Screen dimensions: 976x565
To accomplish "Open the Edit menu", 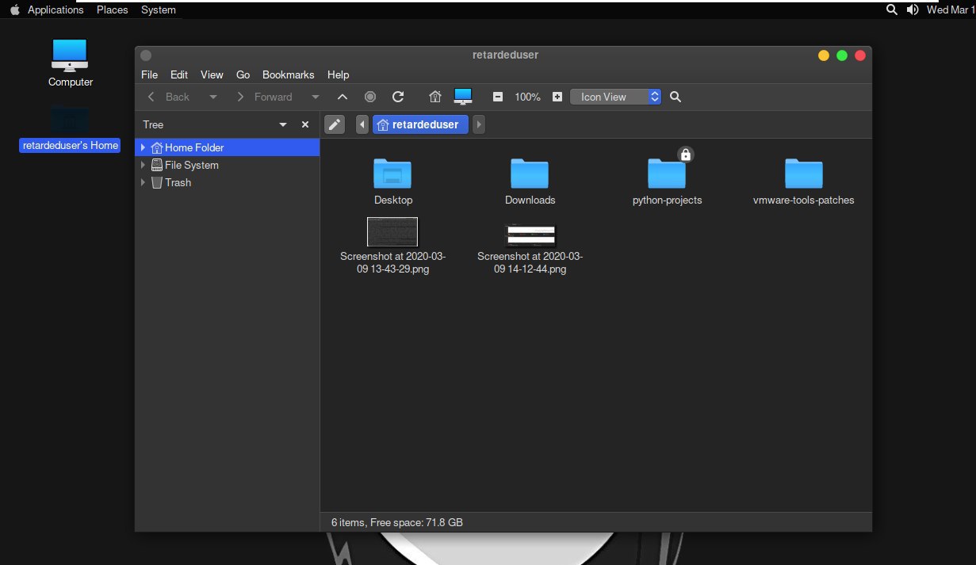I will pos(179,74).
